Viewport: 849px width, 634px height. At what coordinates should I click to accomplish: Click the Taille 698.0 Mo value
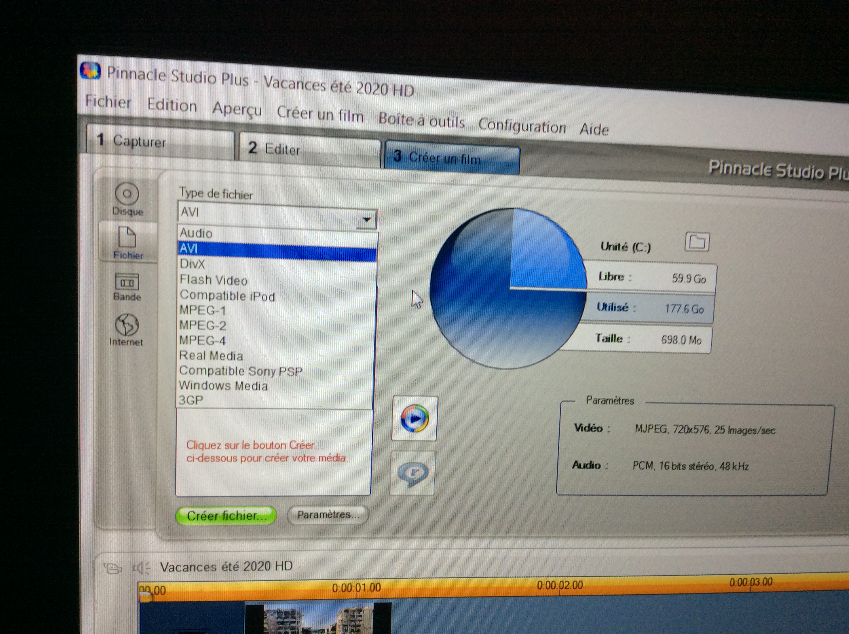(681, 340)
